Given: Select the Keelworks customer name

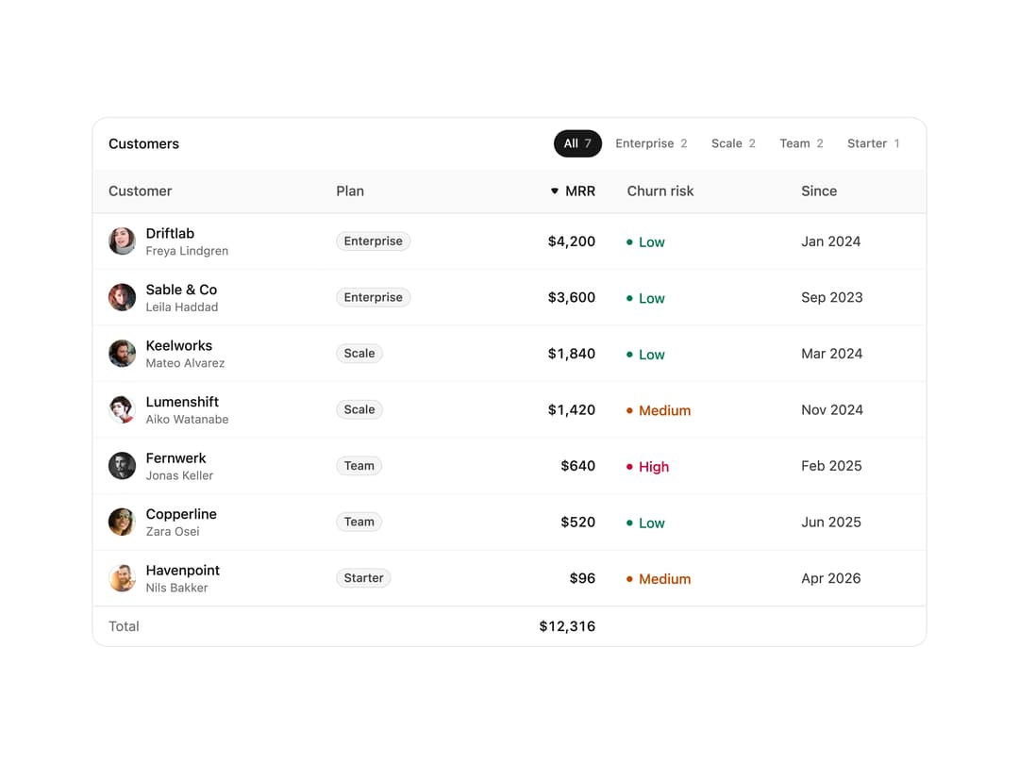Looking at the screenshot, I should [x=178, y=345].
